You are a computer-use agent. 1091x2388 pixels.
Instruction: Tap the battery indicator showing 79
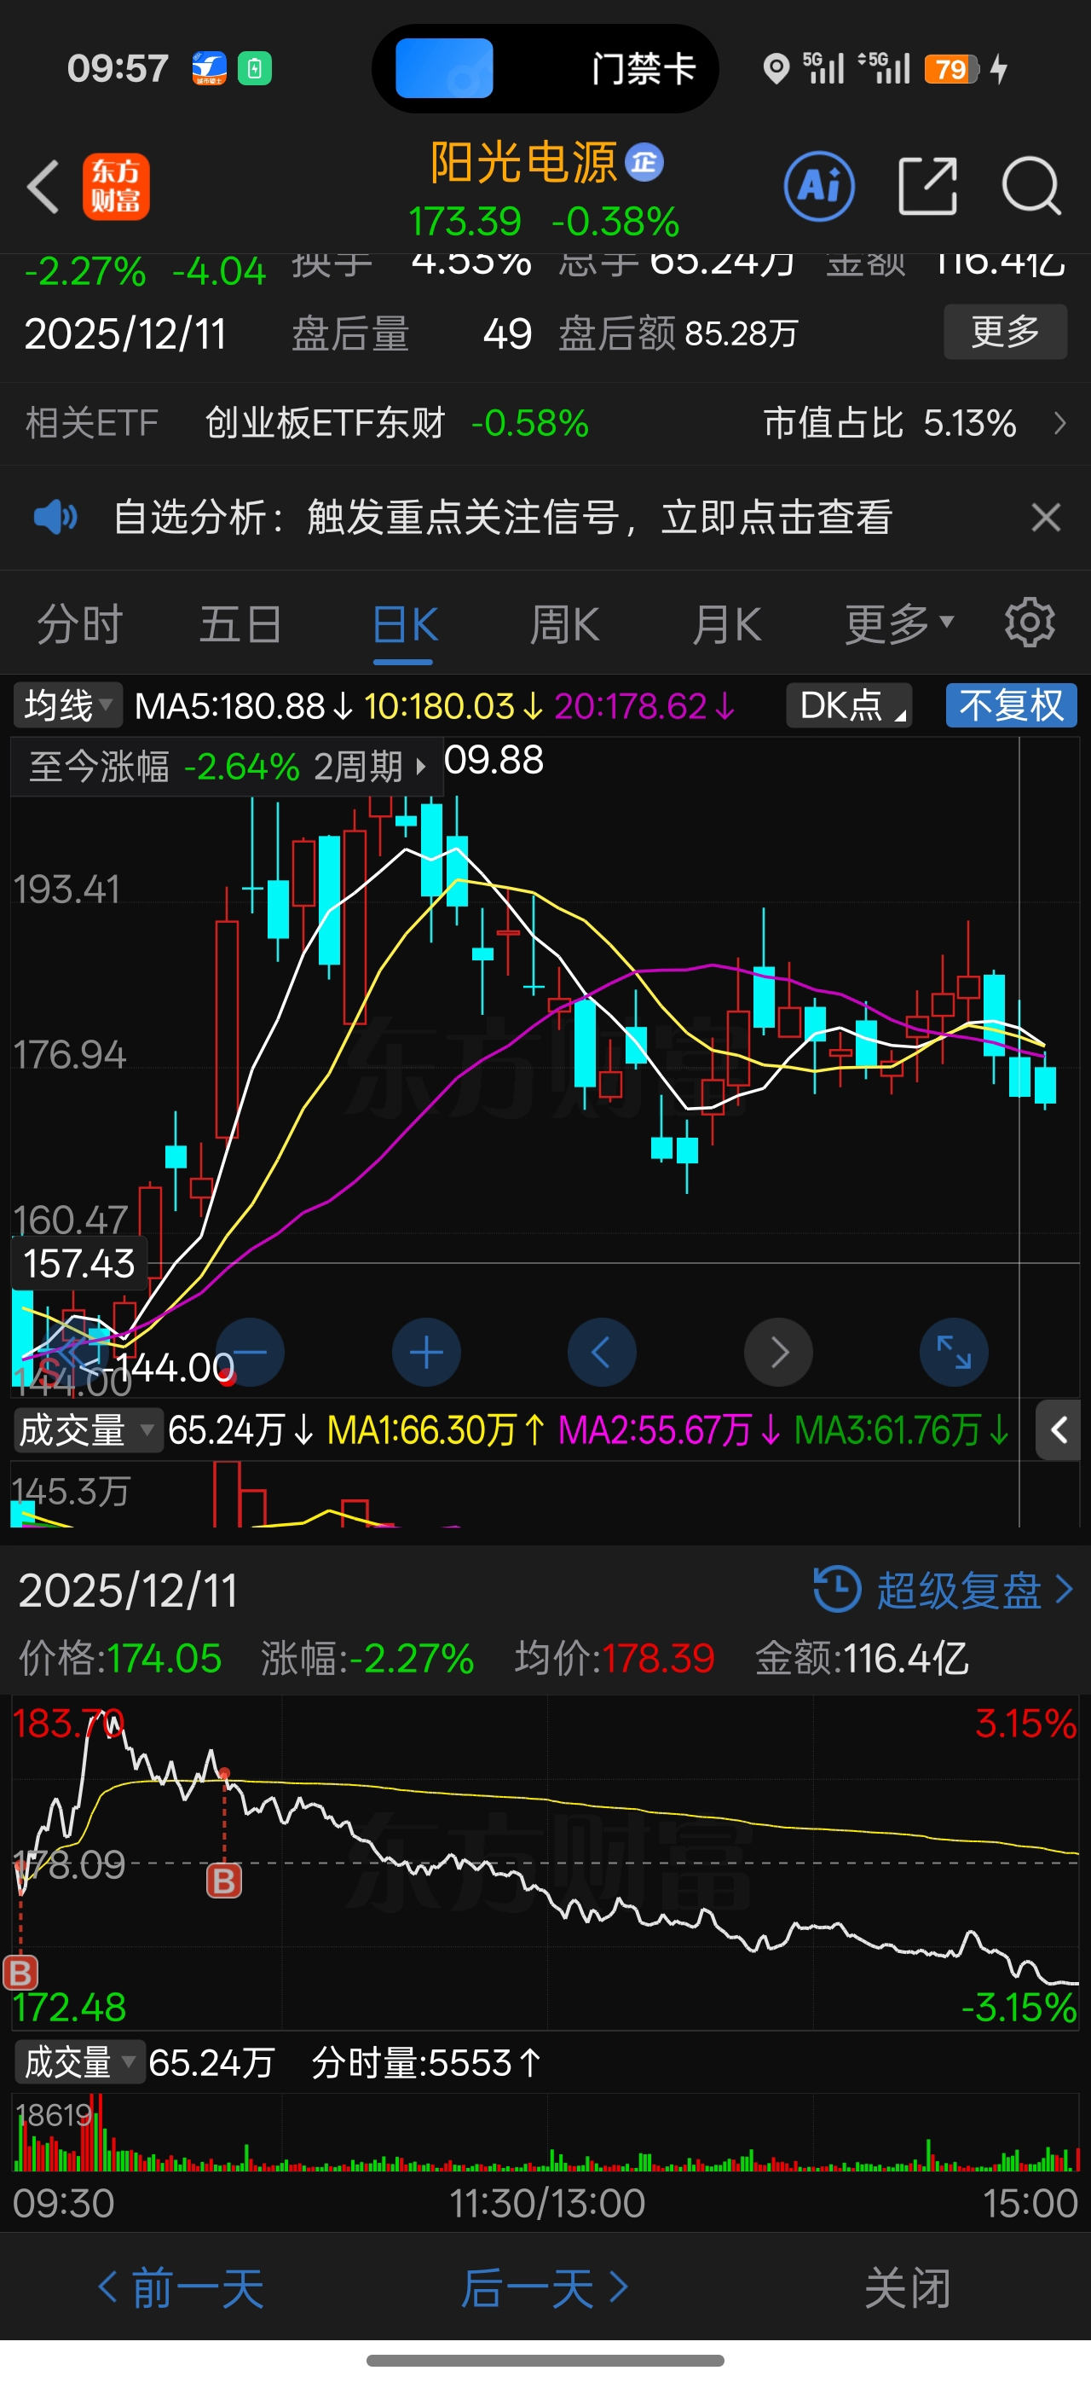coord(951,68)
